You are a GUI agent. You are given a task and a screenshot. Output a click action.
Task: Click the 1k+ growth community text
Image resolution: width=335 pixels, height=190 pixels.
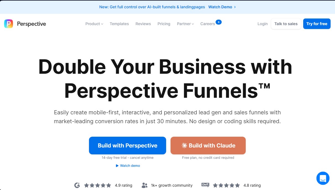(172, 185)
